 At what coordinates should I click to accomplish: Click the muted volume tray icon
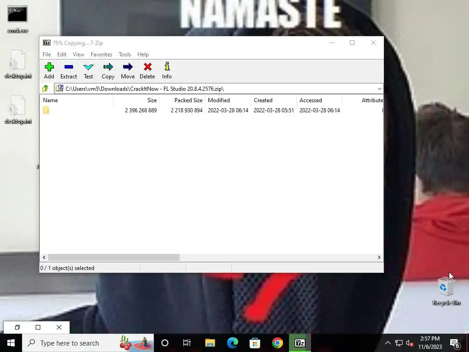409,343
